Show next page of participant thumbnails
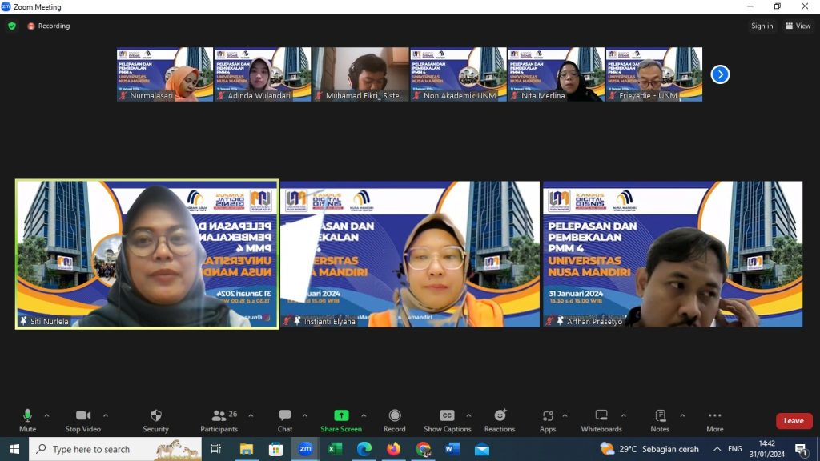820x461 pixels. point(720,74)
